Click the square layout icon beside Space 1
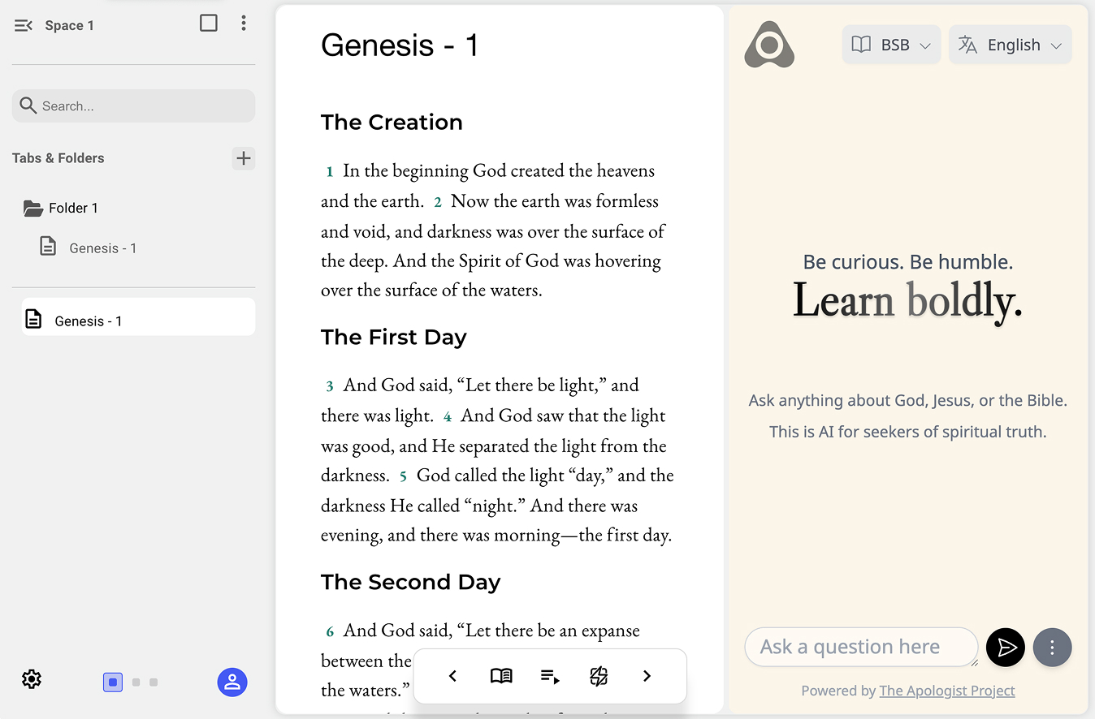1095x719 pixels. point(209,24)
